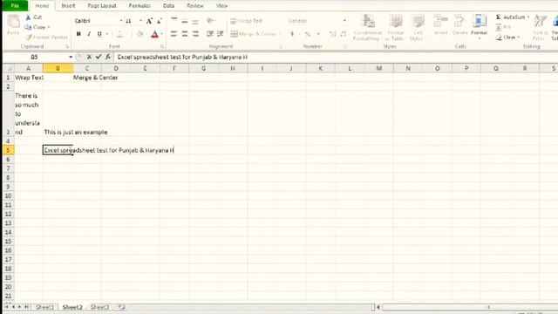
Task: Open Format as Table gallery
Action: click(395, 27)
